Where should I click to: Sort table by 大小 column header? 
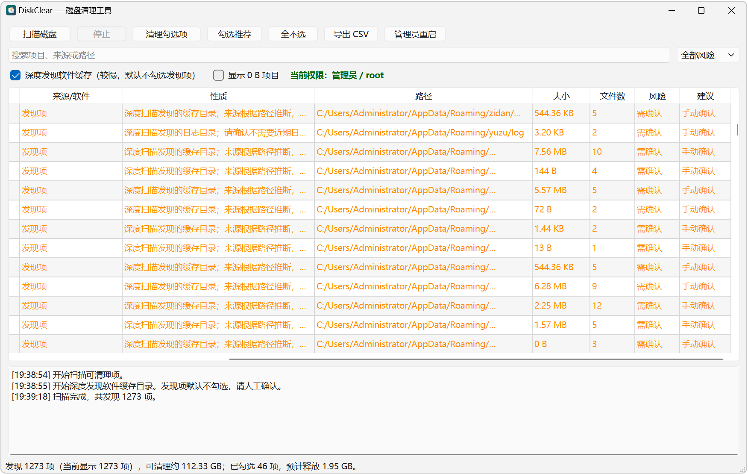click(561, 96)
